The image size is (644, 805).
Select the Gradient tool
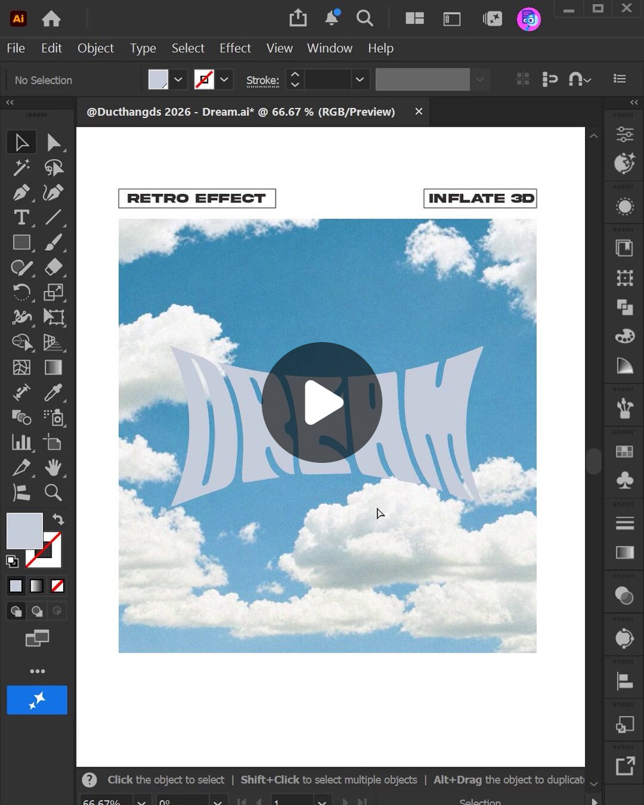tap(54, 368)
